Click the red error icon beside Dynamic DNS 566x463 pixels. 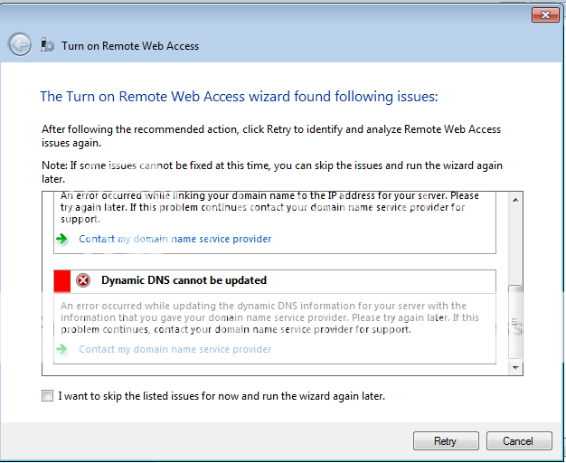pos(83,280)
